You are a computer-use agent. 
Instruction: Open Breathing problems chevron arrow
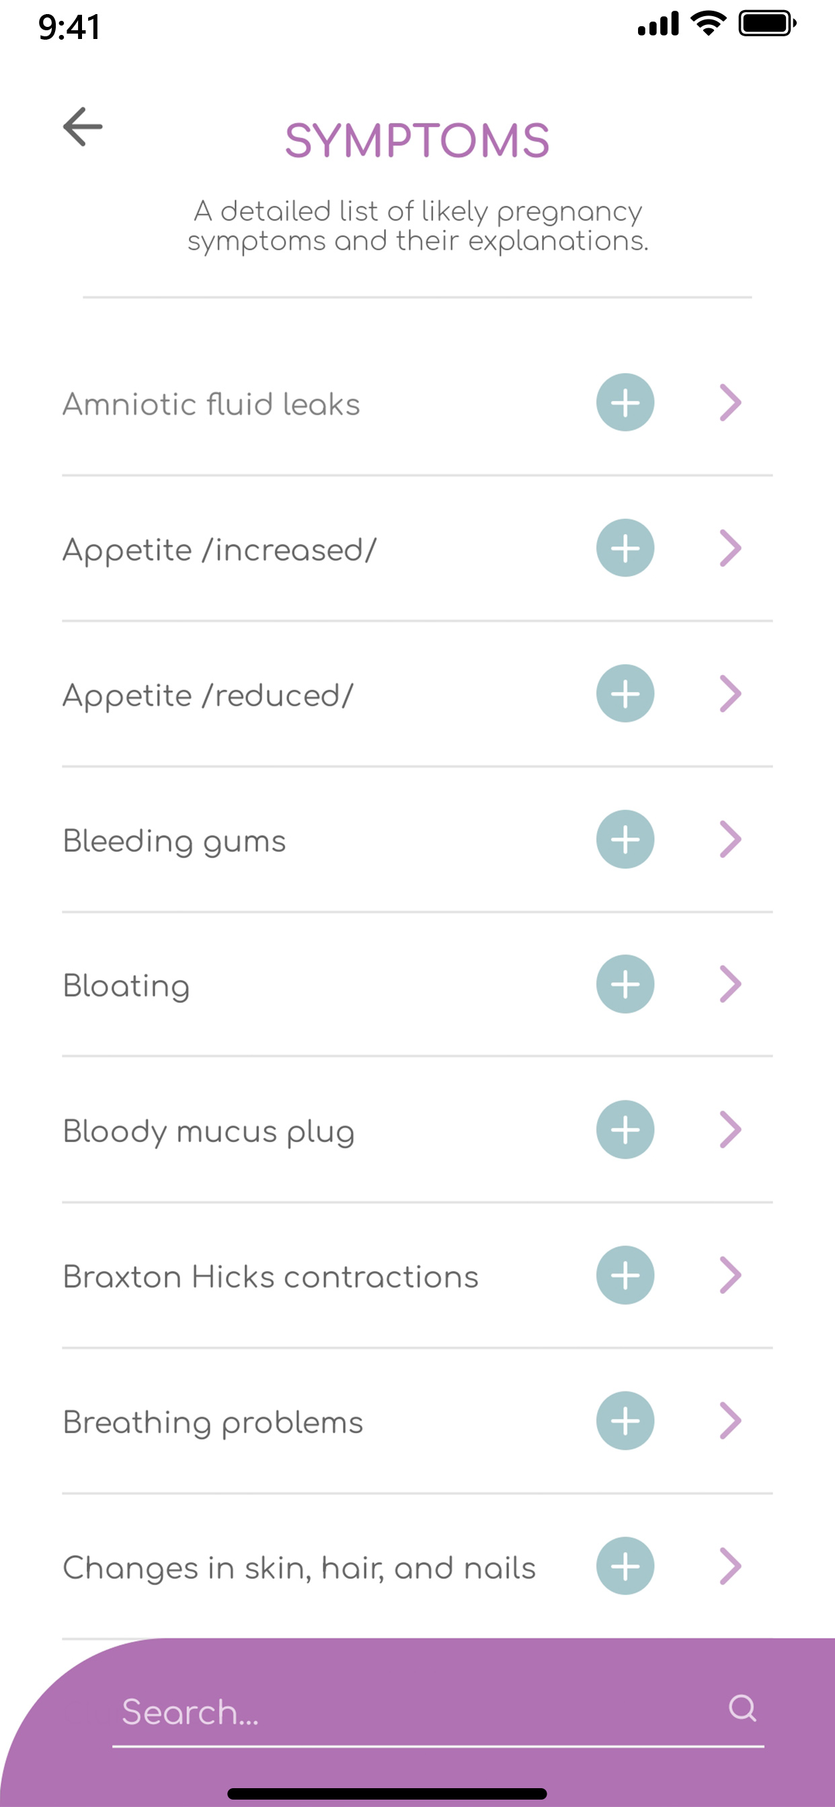click(730, 1420)
